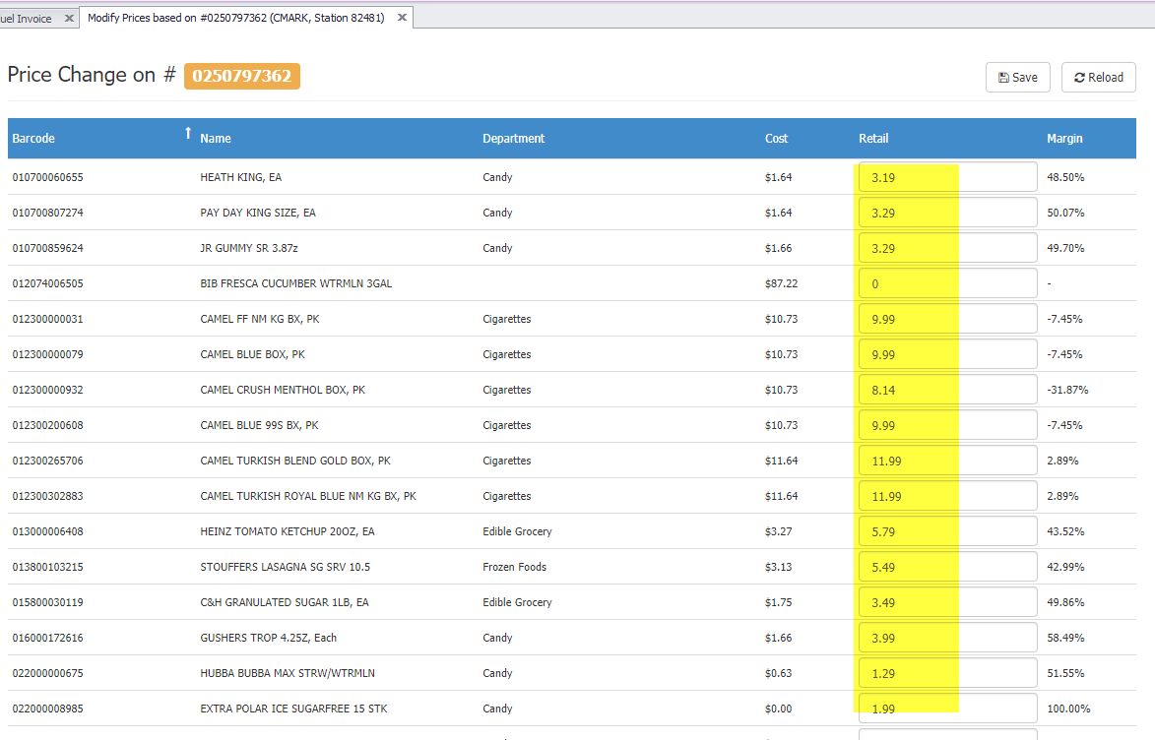The width and height of the screenshot is (1155, 740).
Task: Edit retail price for EXTRA POLAR ICE SUGARFREE
Action: click(947, 709)
